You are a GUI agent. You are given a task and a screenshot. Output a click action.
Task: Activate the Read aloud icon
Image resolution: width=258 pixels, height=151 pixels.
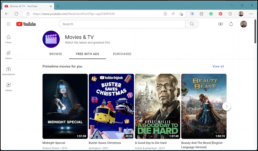coord(173,14)
